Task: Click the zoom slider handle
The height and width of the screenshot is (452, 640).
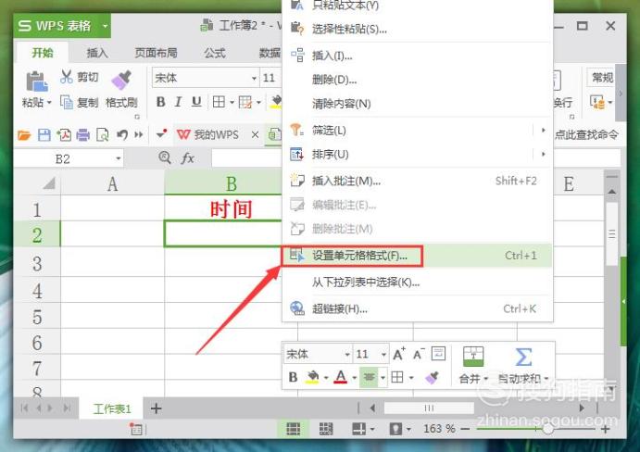Action: 548,429
